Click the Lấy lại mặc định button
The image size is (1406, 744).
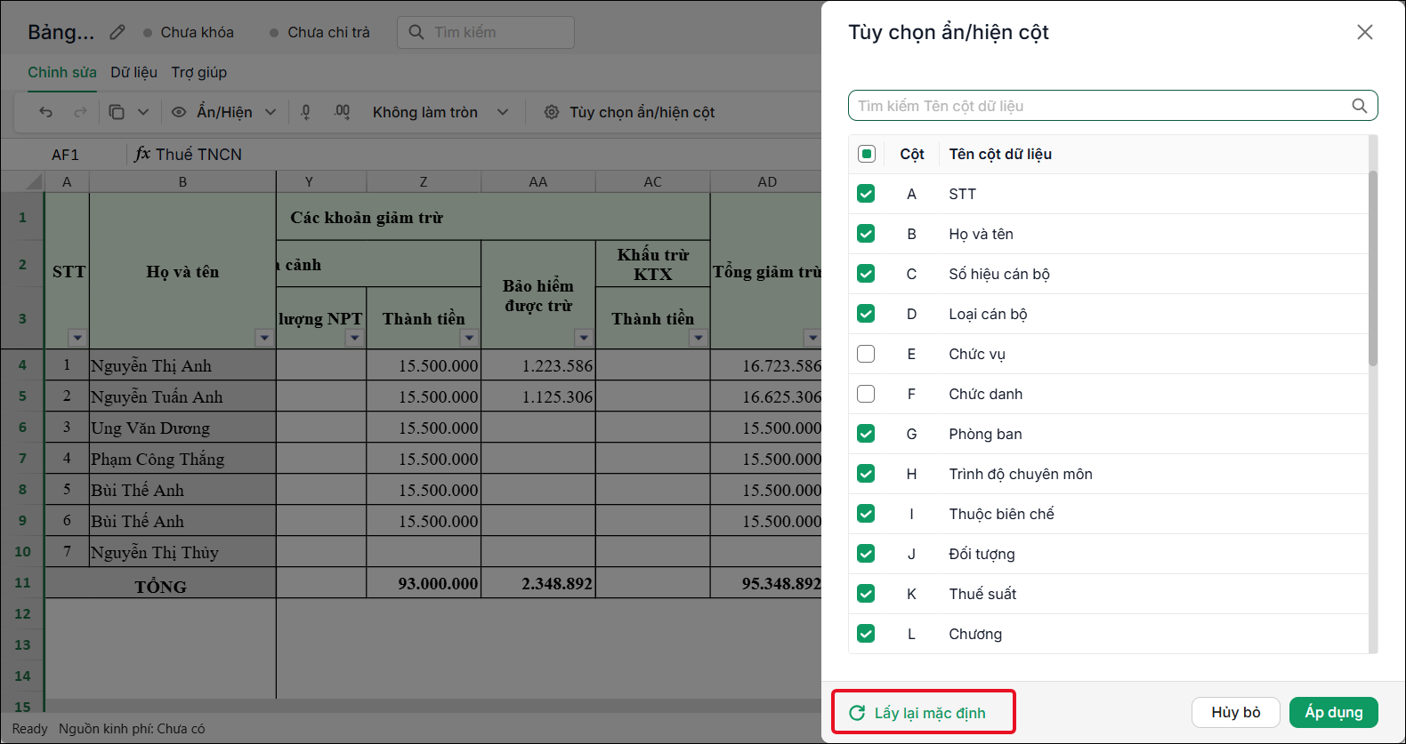pyautogui.click(x=924, y=713)
